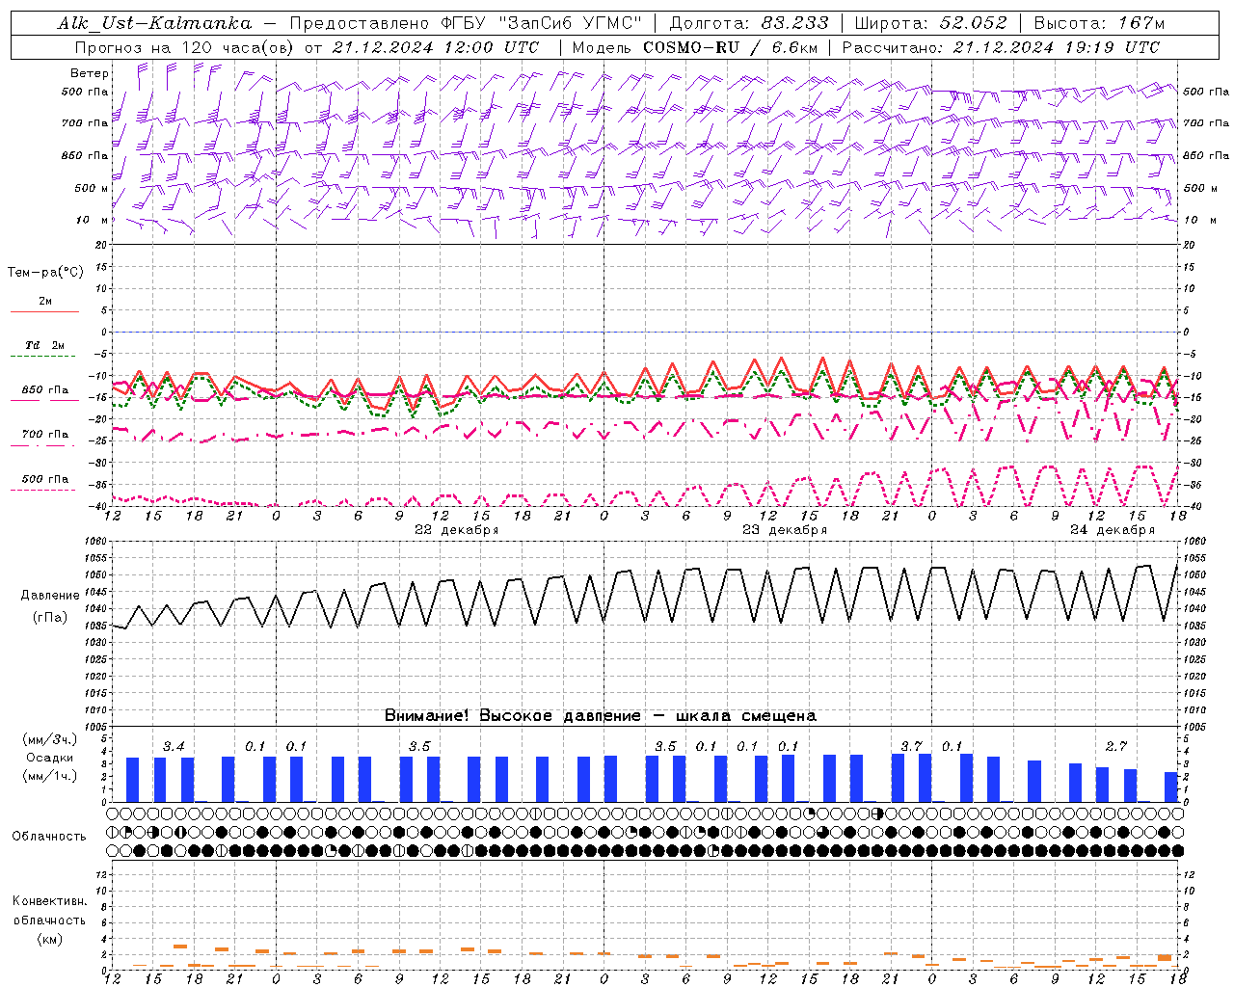This screenshot has width=1234, height=987.
Task: Click the Широта: 52.052 value
Action: 931,23
